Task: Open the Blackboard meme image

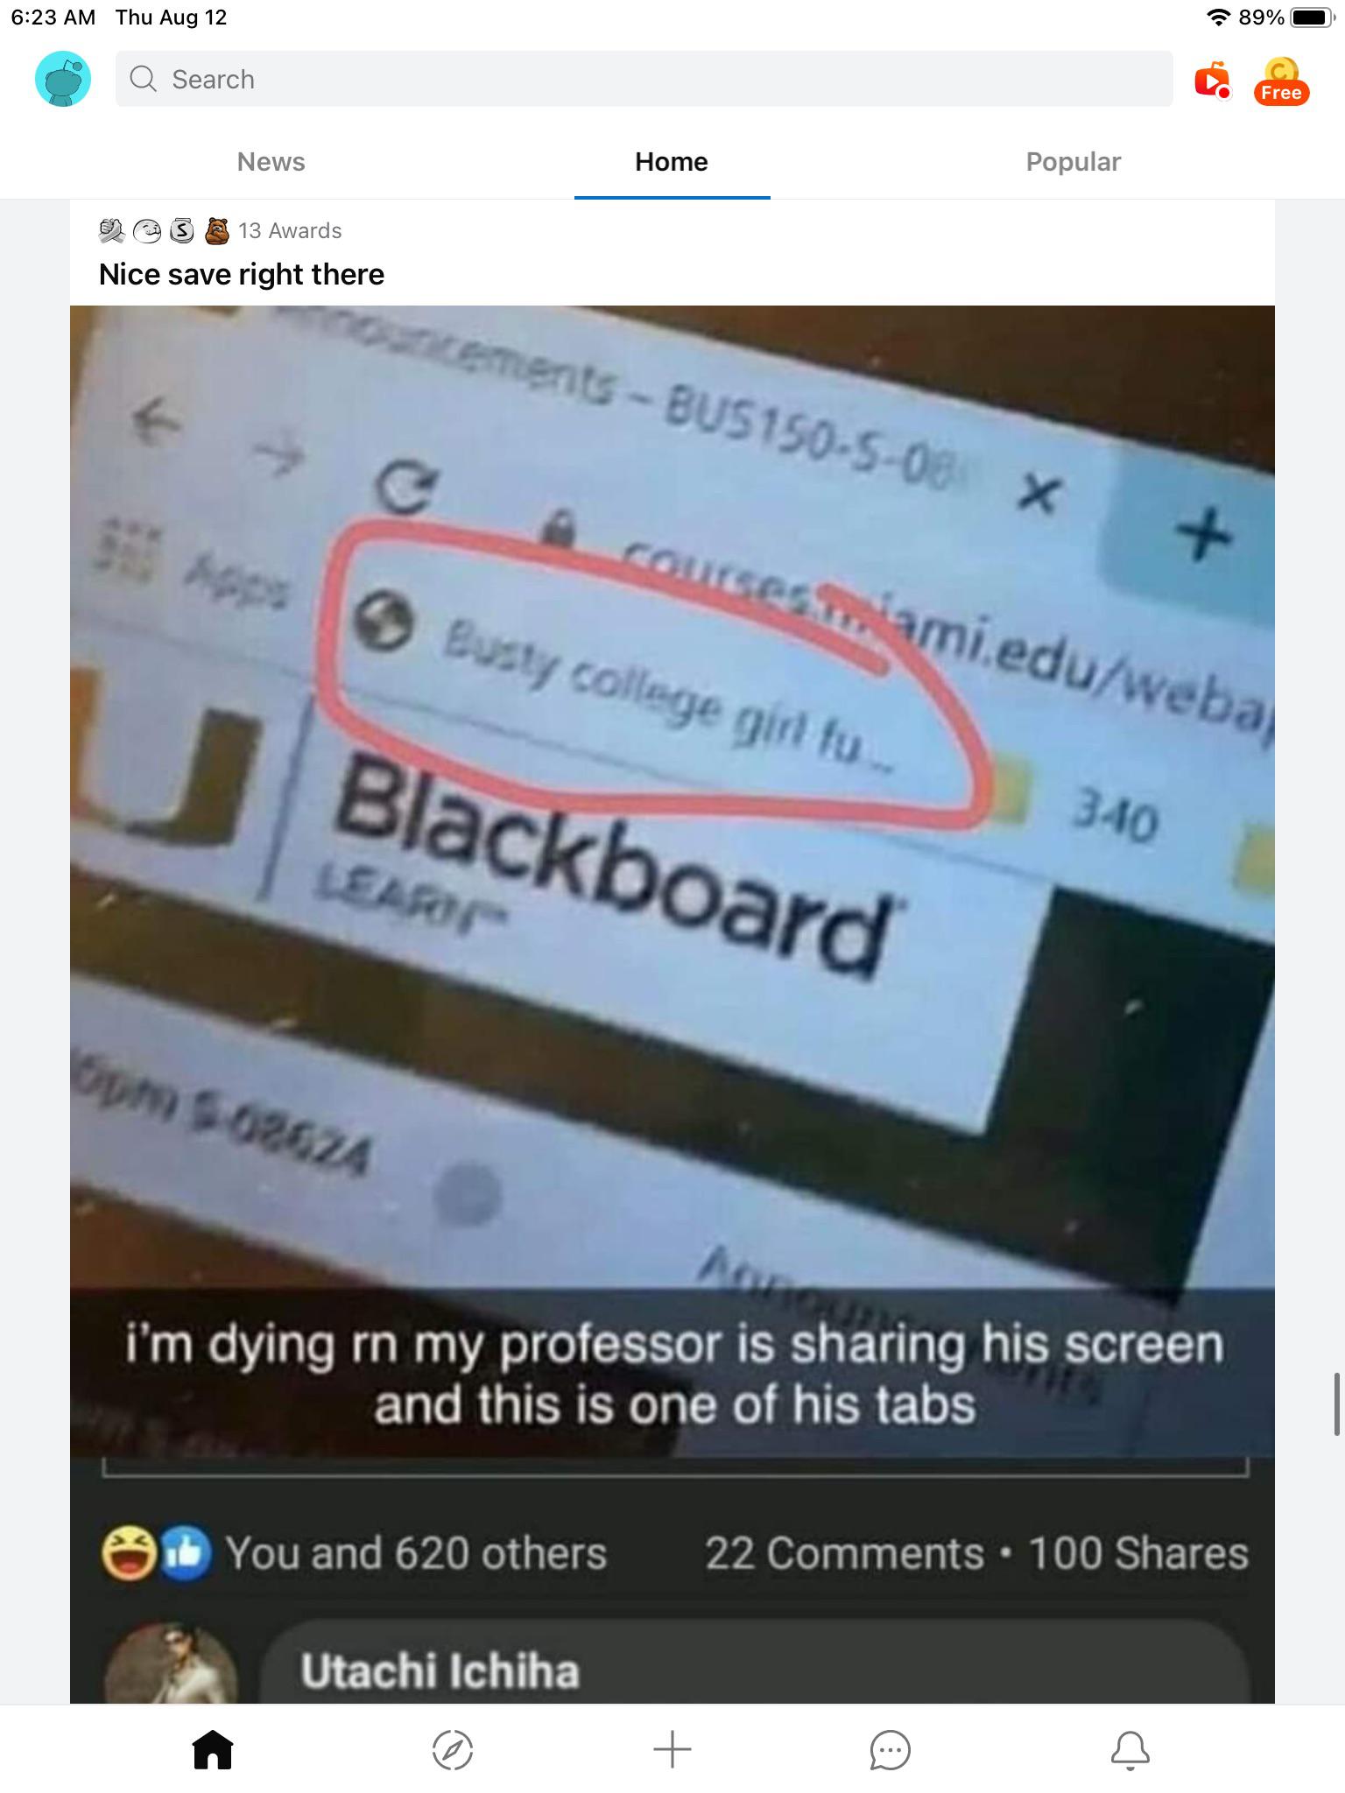Action: click(672, 1004)
